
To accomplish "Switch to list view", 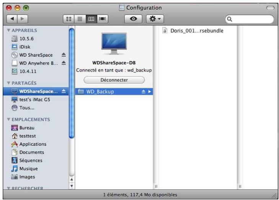I will pyautogui.click(x=80, y=19).
